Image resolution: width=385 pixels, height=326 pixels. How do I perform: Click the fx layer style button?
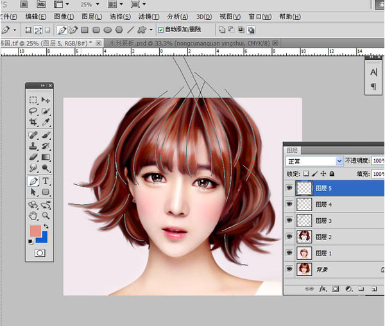tap(321, 289)
